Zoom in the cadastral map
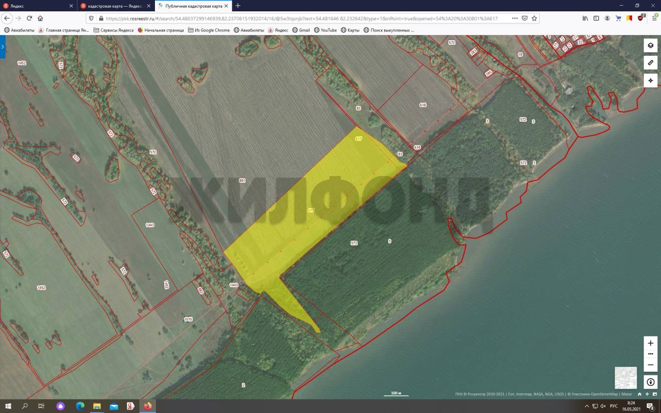This screenshot has width=661, height=413. pyautogui.click(x=650, y=343)
